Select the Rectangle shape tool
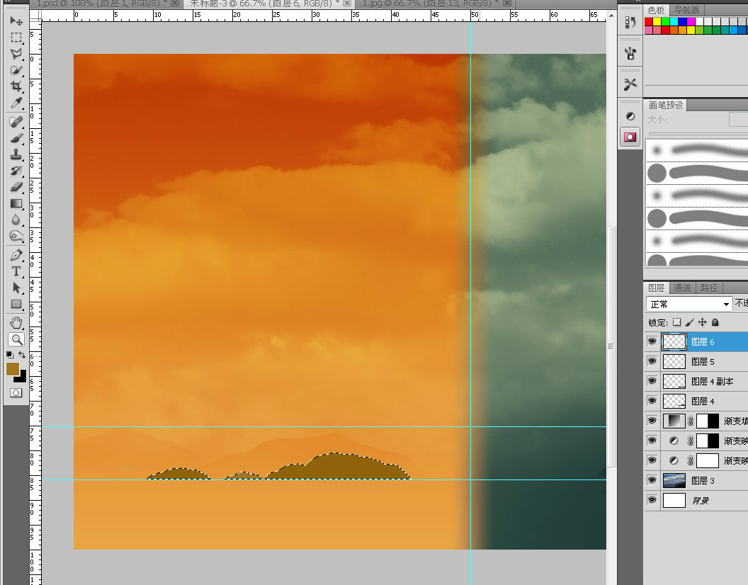Image resolution: width=748 pixels, height=585 pixels. pos(16,304)
